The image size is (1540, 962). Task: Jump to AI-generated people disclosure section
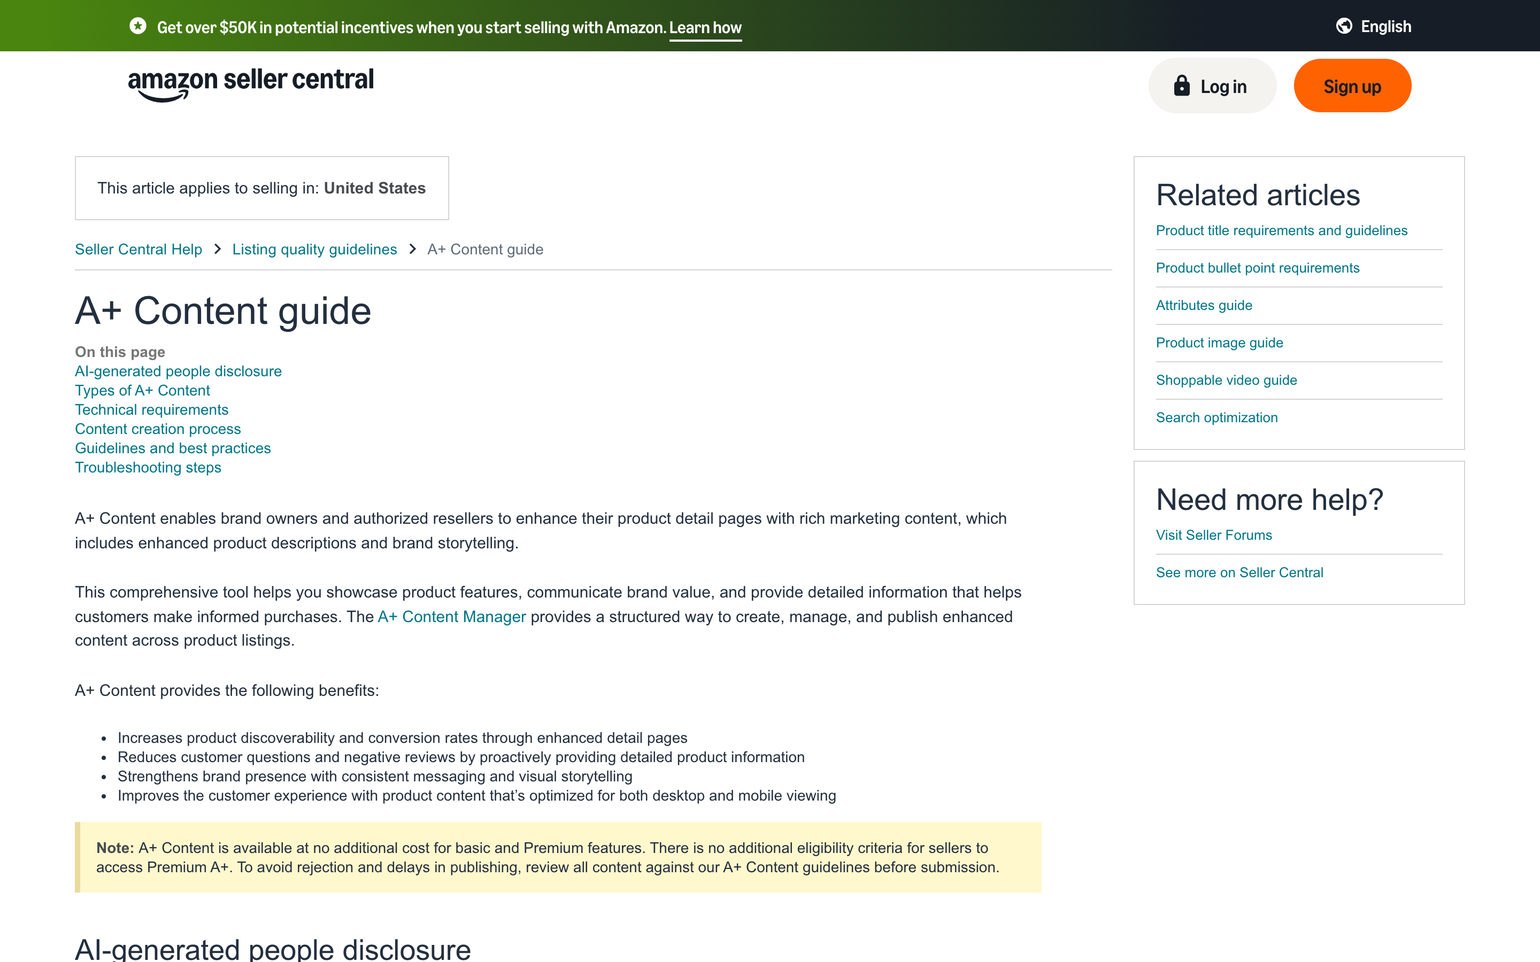(178, 371)
